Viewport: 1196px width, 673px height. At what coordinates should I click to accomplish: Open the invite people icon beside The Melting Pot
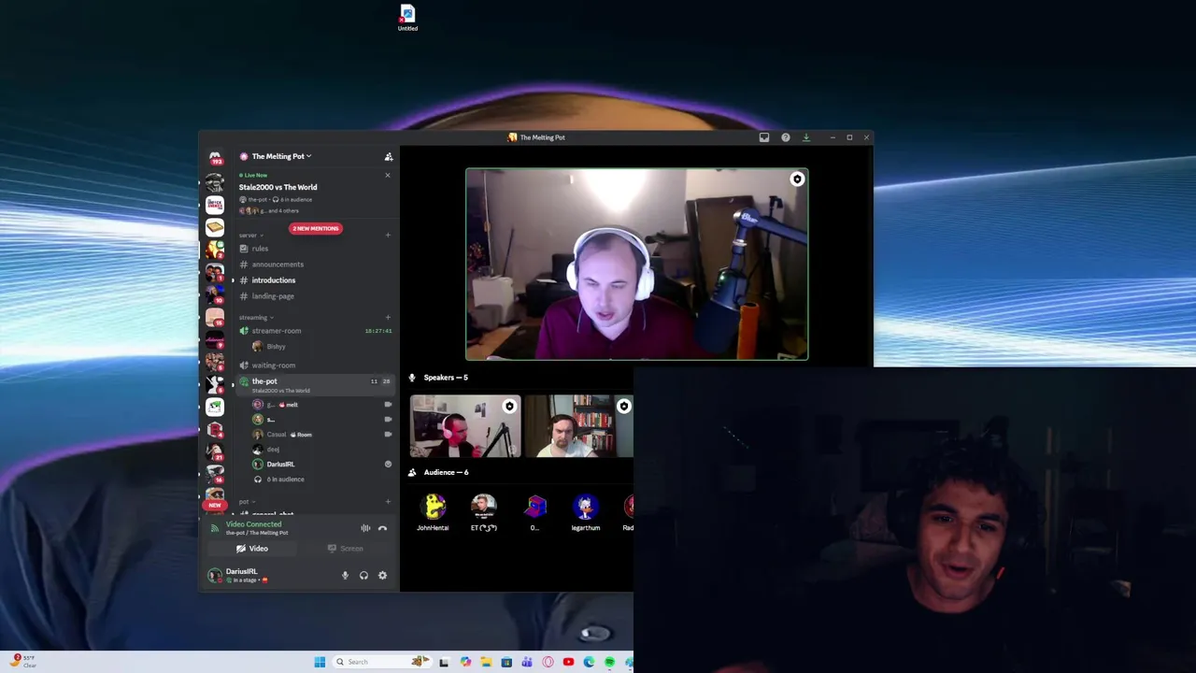[x=389, y=157]
